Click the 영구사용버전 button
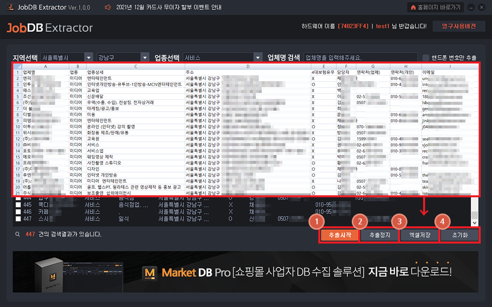492x307 pixels. (x=459, y=27)
